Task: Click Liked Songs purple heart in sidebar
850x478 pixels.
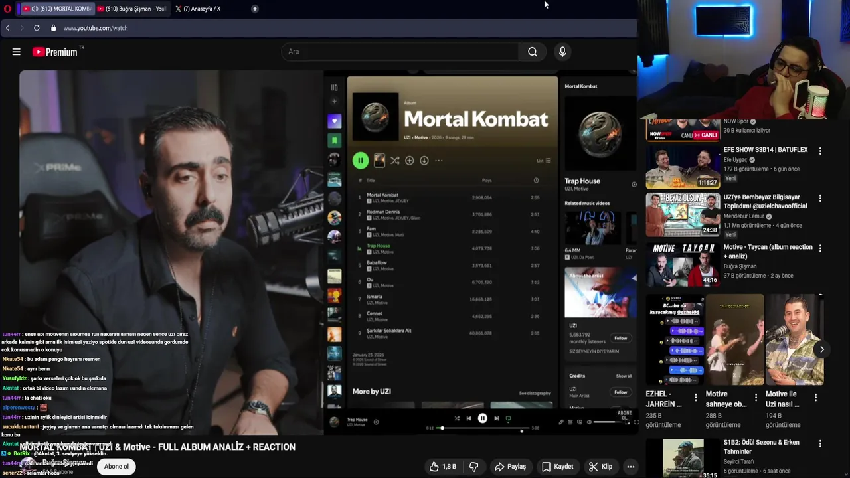Action: pyautogui.click(x=335, y=121)
